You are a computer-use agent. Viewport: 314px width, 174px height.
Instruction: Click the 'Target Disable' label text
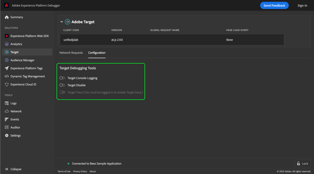point(77,85)
